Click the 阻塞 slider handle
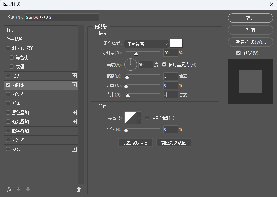Image resolution: width=277 pixels, height=197 pixels. 126,86
